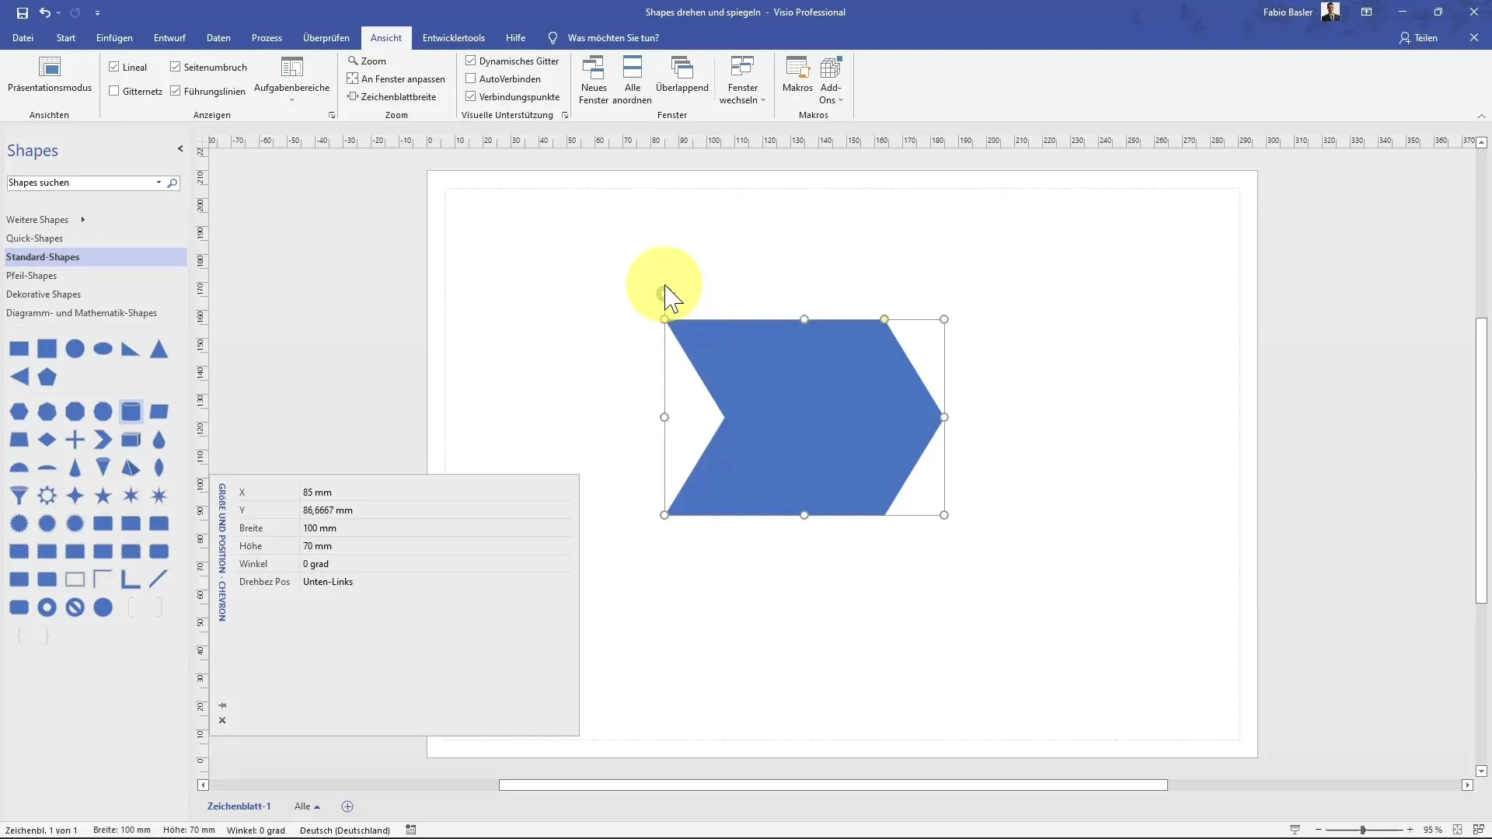Select the funnel shape
This screenshot has height=839, width=1492.
point(19,495)
